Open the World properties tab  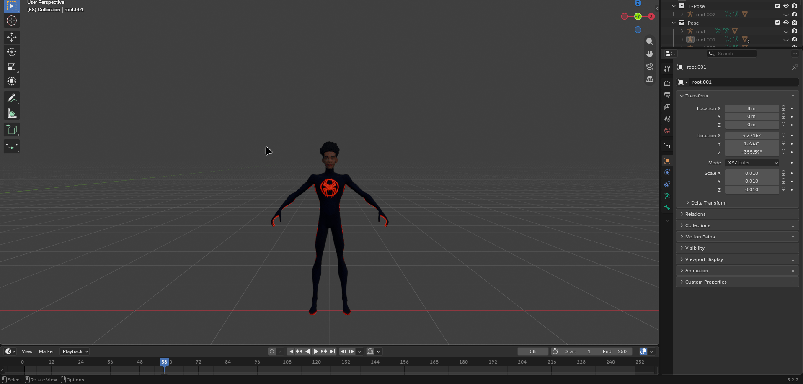667,131
